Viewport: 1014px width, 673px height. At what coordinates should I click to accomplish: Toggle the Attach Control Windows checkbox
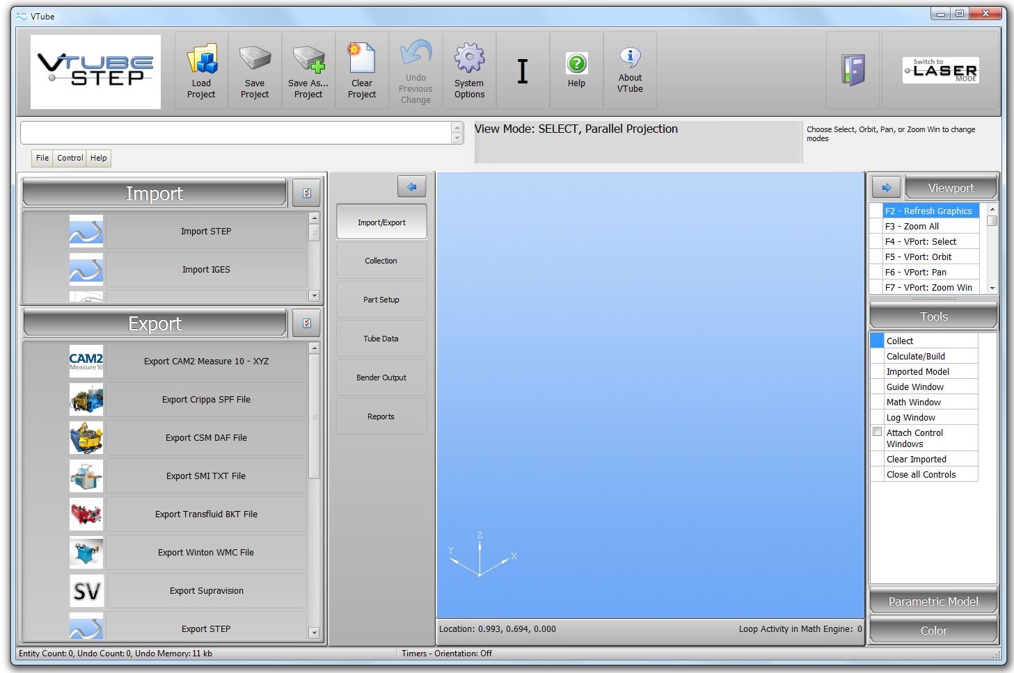[x=878, y=432]
